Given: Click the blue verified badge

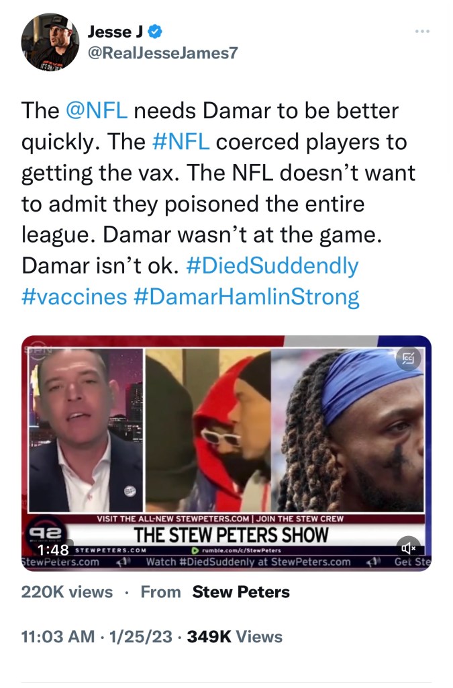Looking at the screenshot, I should [x=156, y=32].
